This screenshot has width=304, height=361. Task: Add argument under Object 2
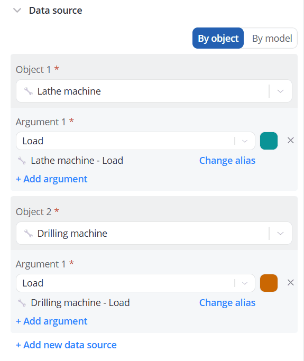coord(52,321)
